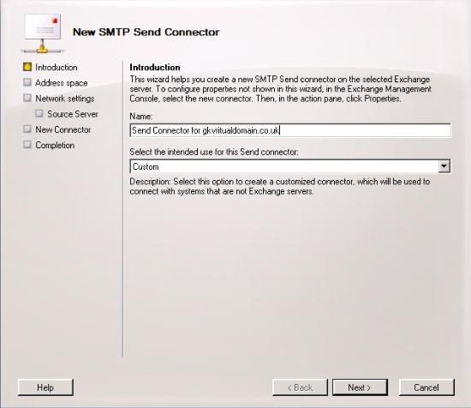Click the Completion step indicator box

click(x=27, y=145)
